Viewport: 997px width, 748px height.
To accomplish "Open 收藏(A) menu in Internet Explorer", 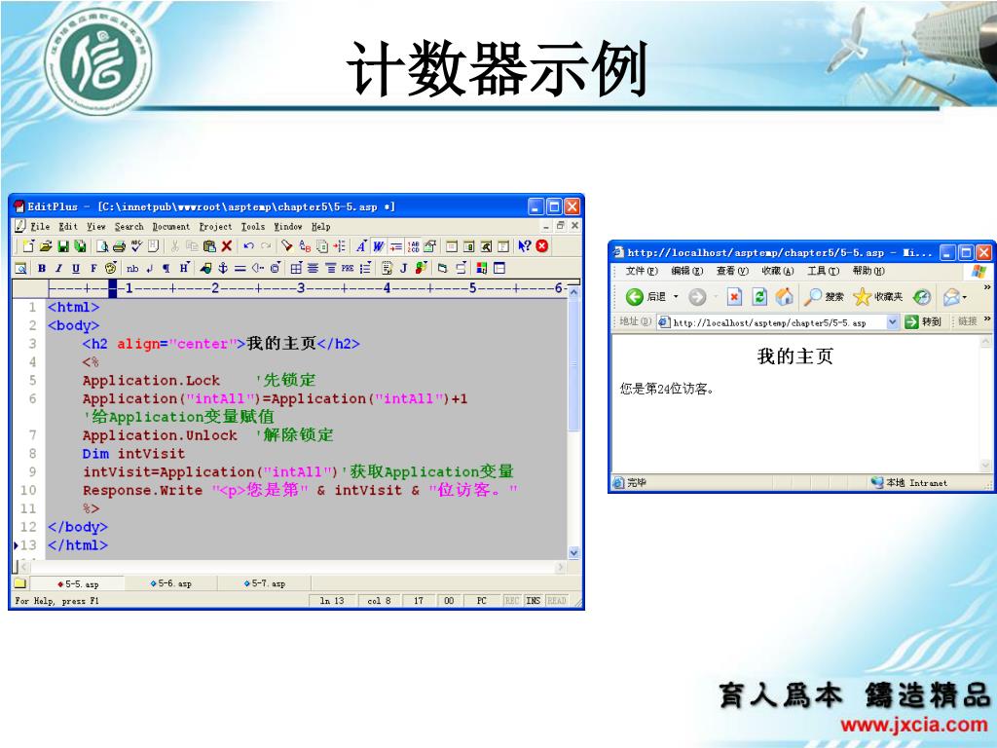I will [x=778, y=271].
